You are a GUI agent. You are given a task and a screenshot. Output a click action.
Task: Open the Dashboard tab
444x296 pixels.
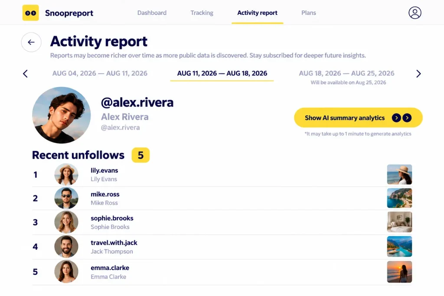pyautogui.click(x=152, y=13)
